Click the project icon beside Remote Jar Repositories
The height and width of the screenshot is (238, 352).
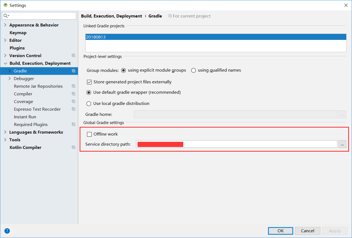73,86
